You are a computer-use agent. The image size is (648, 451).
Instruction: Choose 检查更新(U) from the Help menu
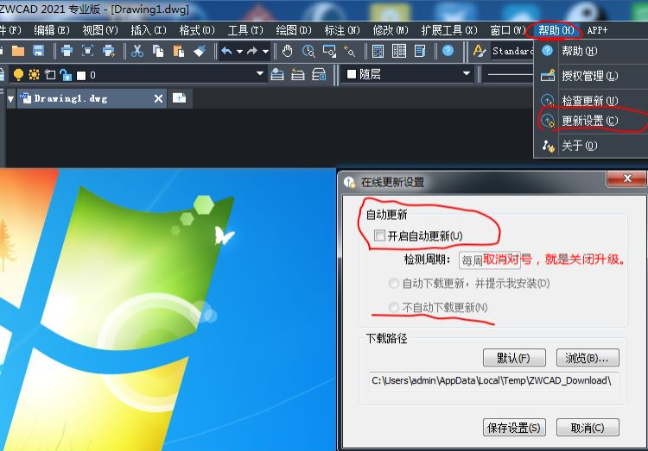[x=592, y=101]
